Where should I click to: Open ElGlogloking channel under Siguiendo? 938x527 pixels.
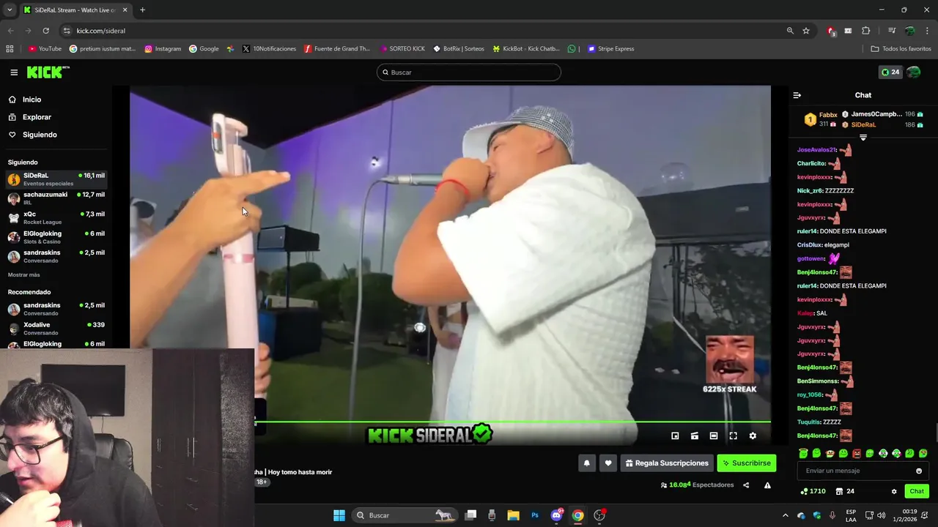[x=56, y=237]
